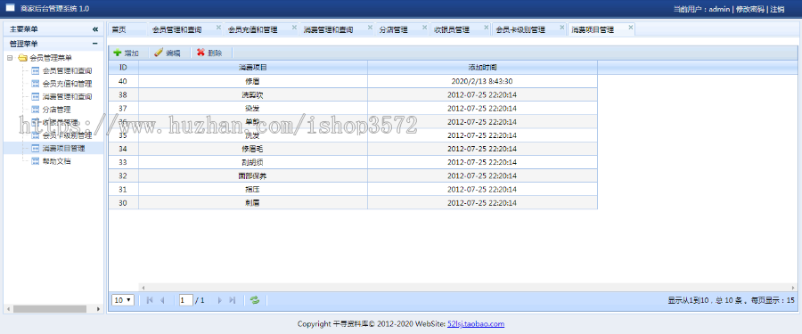Collapse the 会员管理菜单 tree node box
Viewport: 802px width, 334px height.
(x=10, y=58)
